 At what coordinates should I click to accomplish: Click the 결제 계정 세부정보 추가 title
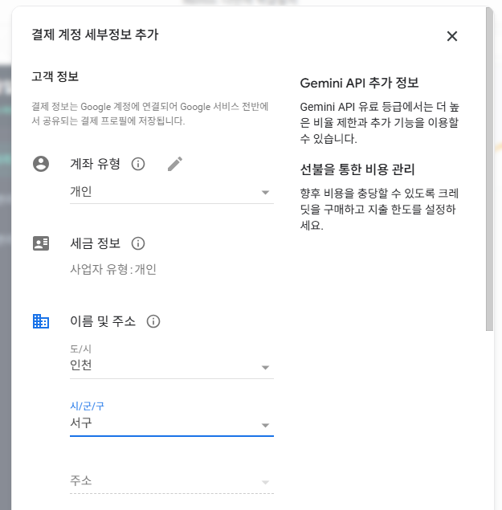click(x=95, y=35)
